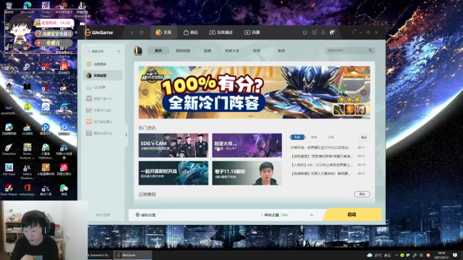Click the yellow 启动 launch button
463x260 pixels.
pyautogui.click(x=352, y=214)
